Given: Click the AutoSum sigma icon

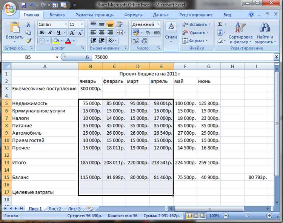Looking at the screenshot, I should 220,24.
